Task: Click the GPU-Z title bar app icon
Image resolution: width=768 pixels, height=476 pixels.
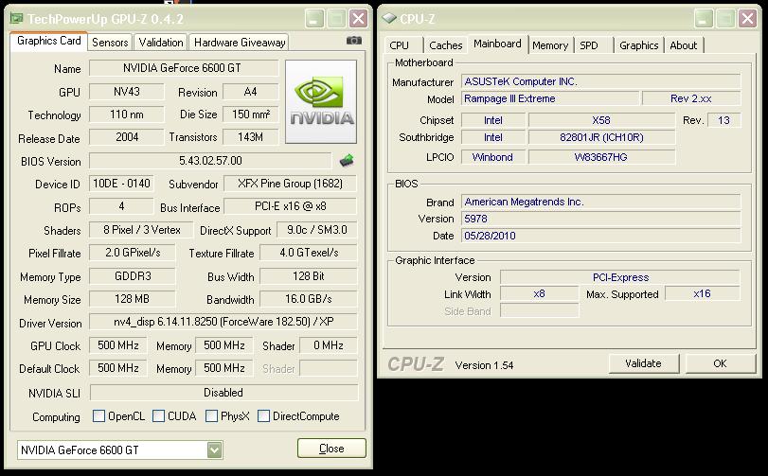Action: [16, 18]
